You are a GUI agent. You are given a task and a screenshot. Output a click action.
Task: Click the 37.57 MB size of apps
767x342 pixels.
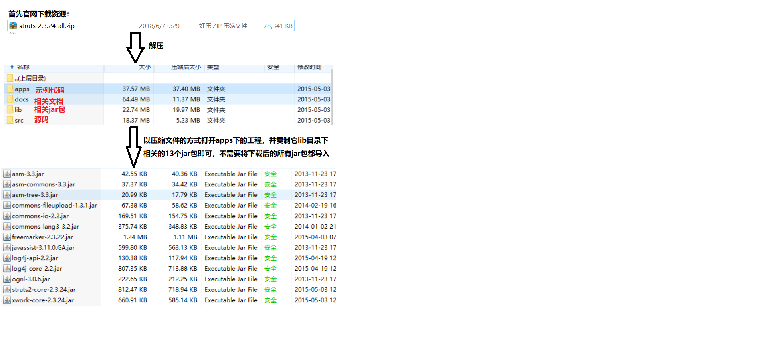pyautogui.click(x=136, y=89)
